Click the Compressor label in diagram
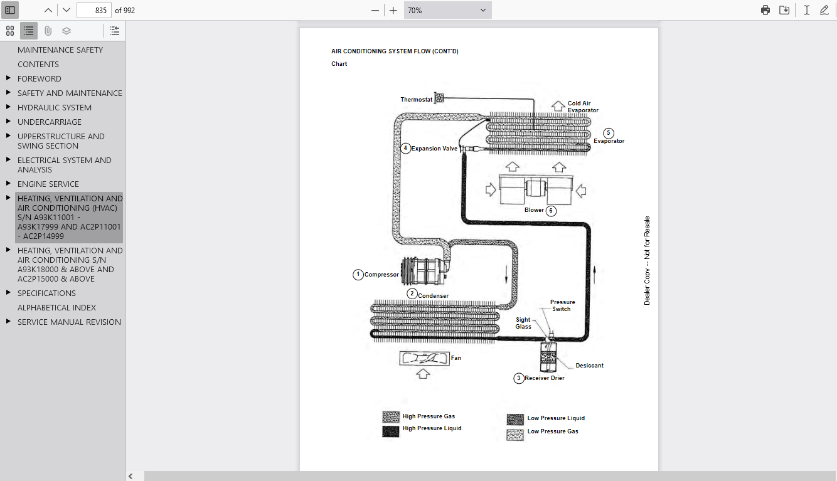The width and height of the screenshot is (837, 481). 381,275
